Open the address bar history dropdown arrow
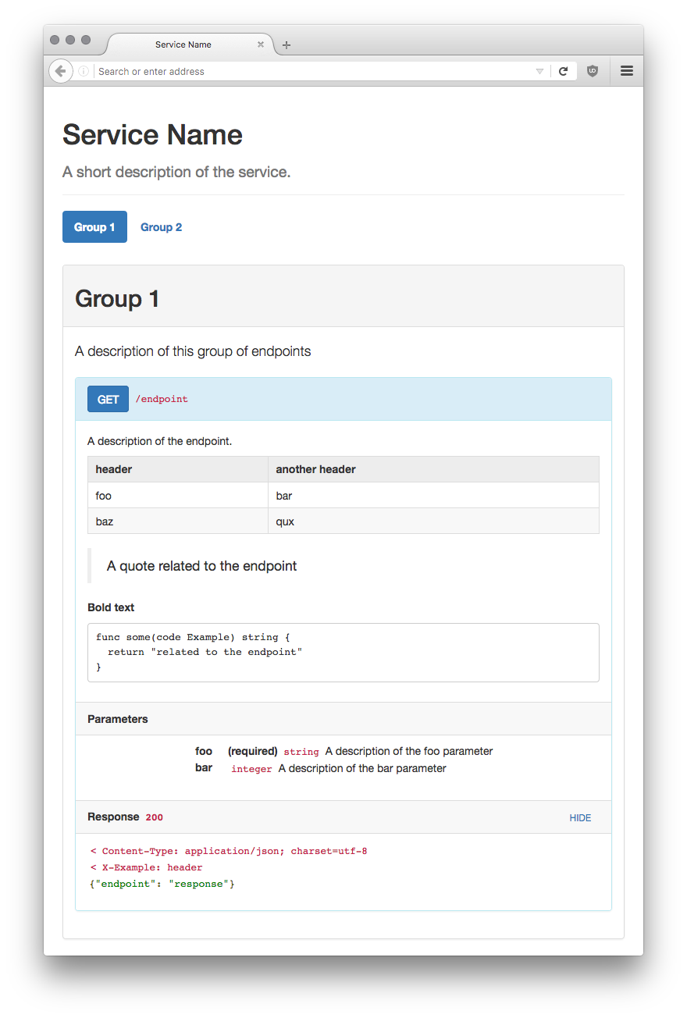 tap(539, 71)
